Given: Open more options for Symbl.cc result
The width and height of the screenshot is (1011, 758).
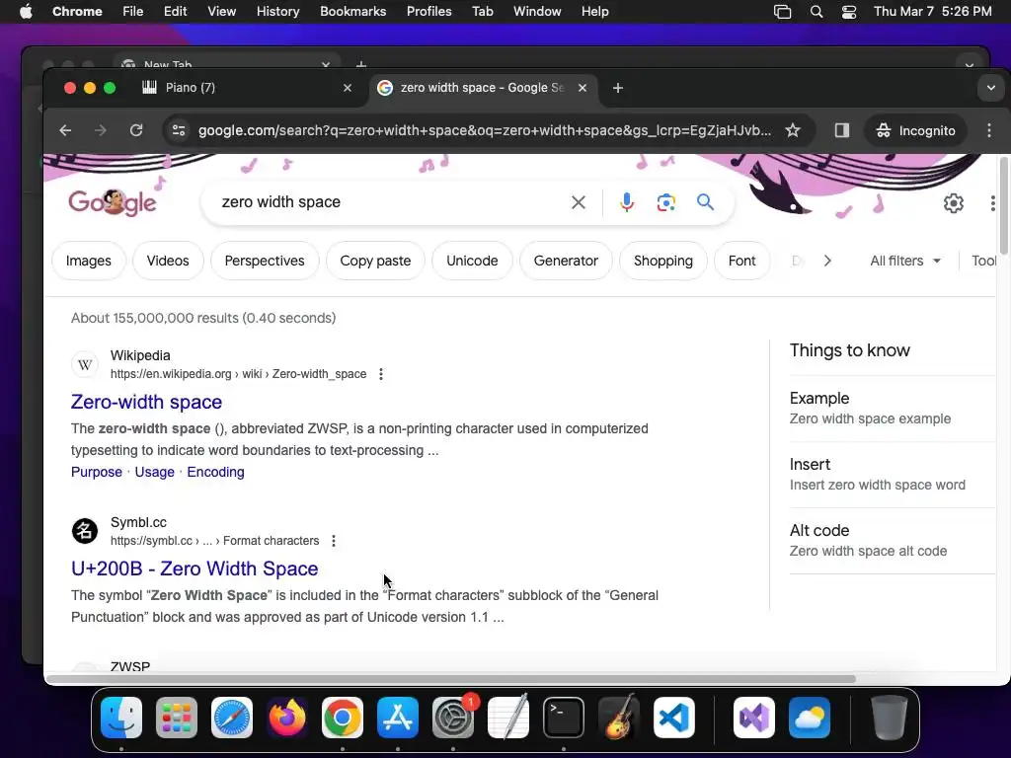Looking at the screenshot, I should (x=334, y=541).
